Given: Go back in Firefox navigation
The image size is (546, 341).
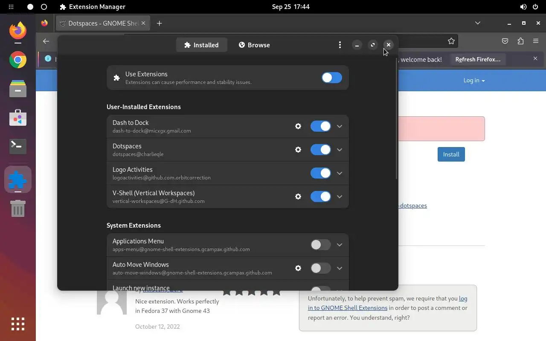Looking at the screenshot, I should (x=46, y=41).
